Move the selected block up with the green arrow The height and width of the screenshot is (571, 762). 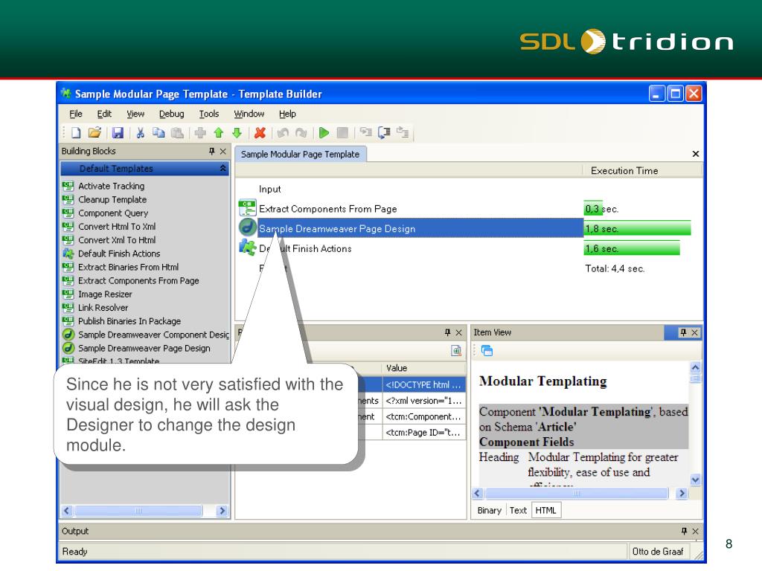(x=219, y=132)
